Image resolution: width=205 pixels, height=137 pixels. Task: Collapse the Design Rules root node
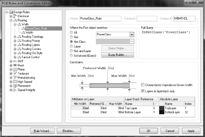coord(7,12)
